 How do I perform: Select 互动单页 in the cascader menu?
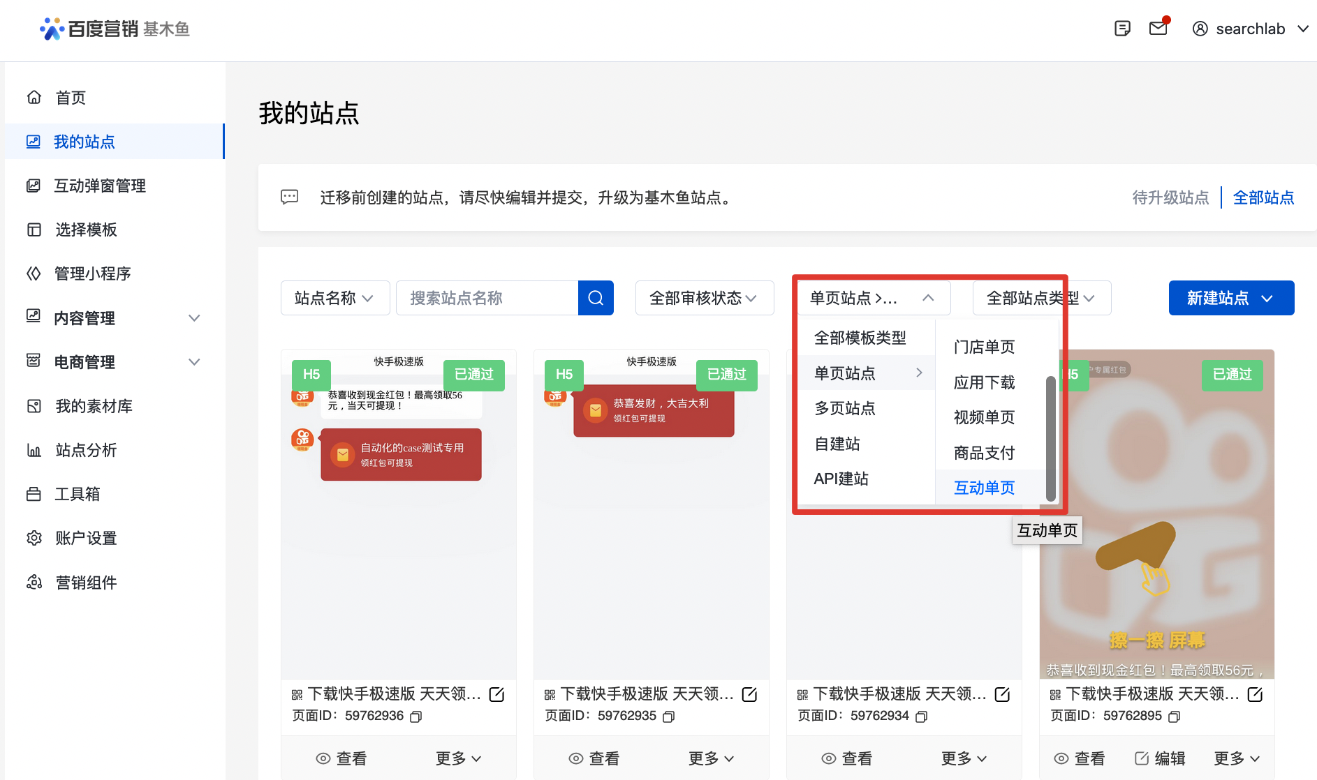(984, 488)
